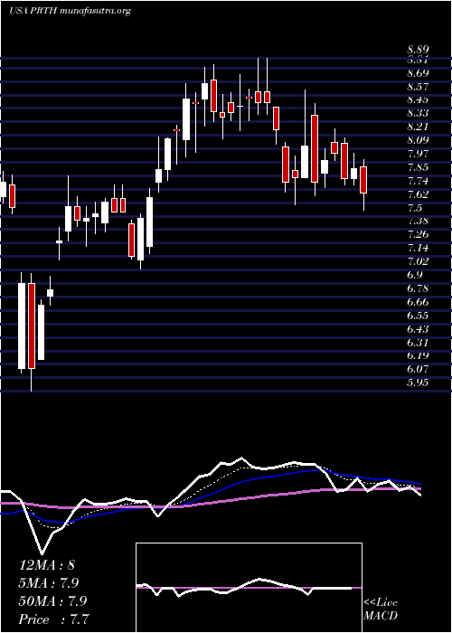Click the 6.07 price axis label
Screen dimensions: 452x633
point(418,369)
